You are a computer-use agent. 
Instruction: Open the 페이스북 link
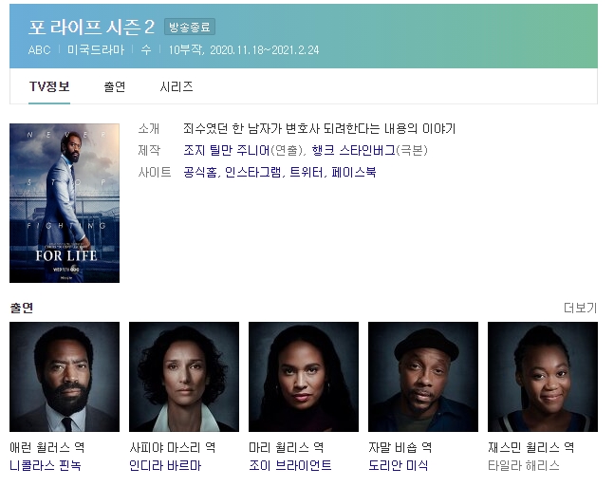tap(354, 173)
